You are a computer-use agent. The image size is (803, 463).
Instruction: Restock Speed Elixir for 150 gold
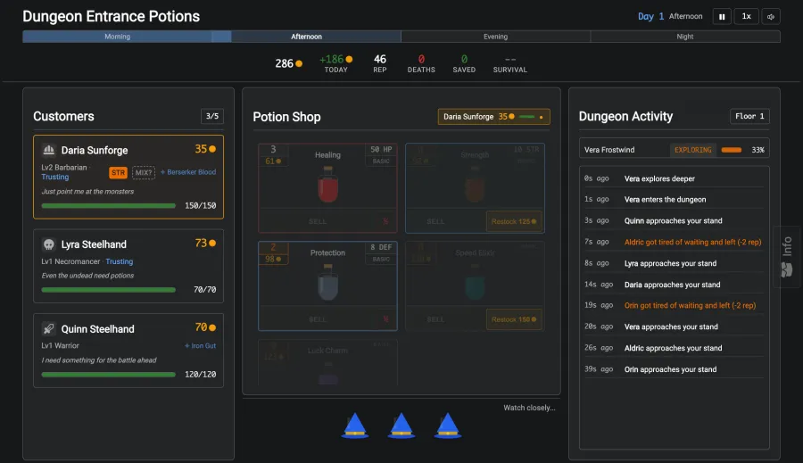click(514, 319)
